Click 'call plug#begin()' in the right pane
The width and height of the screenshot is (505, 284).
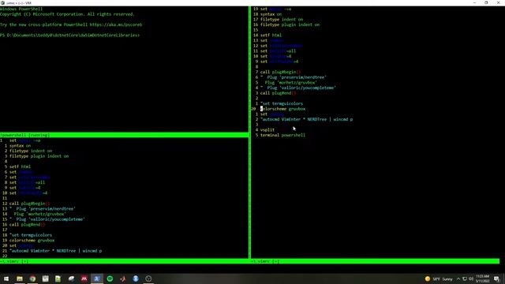click(x=280, y=72)
